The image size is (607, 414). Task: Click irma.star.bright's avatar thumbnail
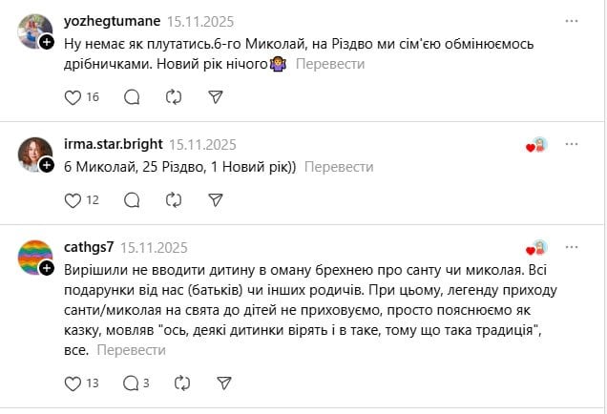click(x=34, y=154)
